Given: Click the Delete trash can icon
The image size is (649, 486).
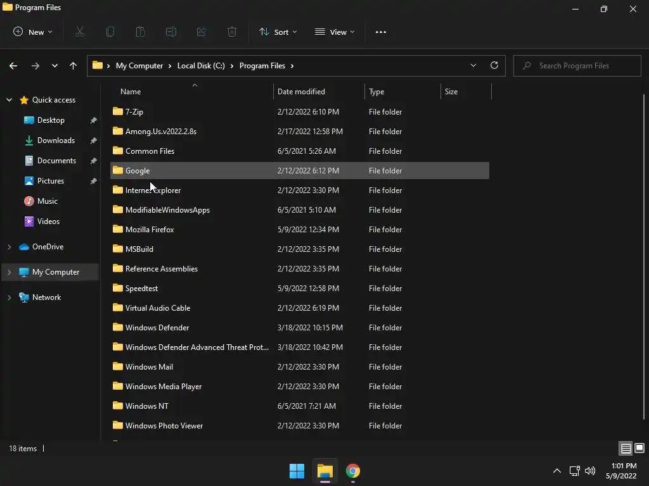Looking at the screenshot, I should pyautogui.click(x=232, y=32).
